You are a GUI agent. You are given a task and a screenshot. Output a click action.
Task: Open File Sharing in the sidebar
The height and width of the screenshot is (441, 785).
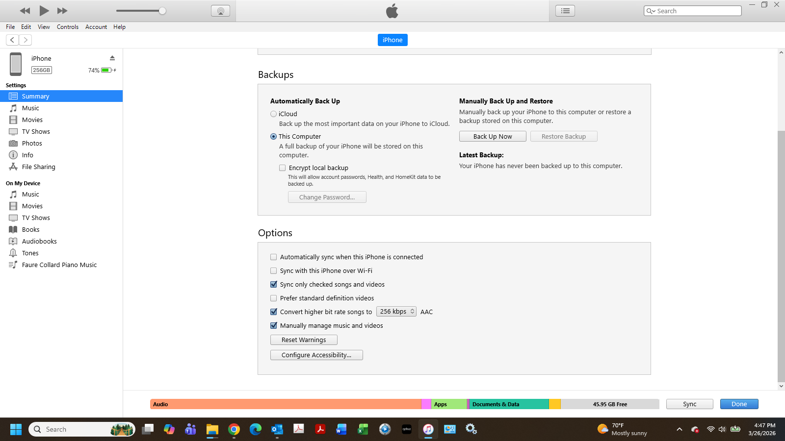38,167
